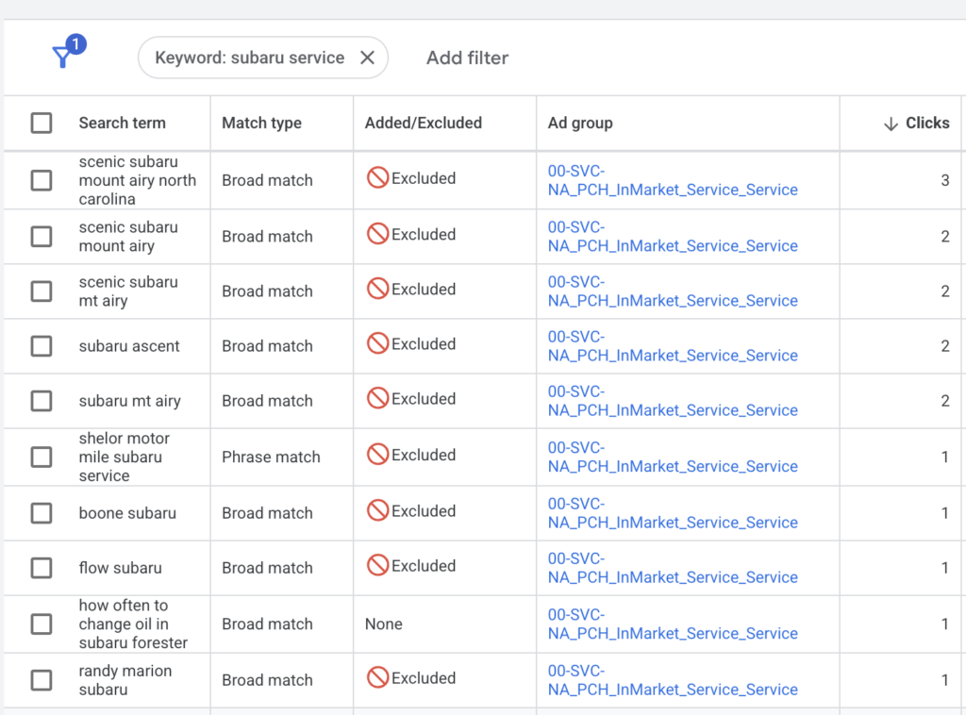Remove the Keyword subaru service filter chip
Viewport: 966px width, 715px height.
coord(367,57)
